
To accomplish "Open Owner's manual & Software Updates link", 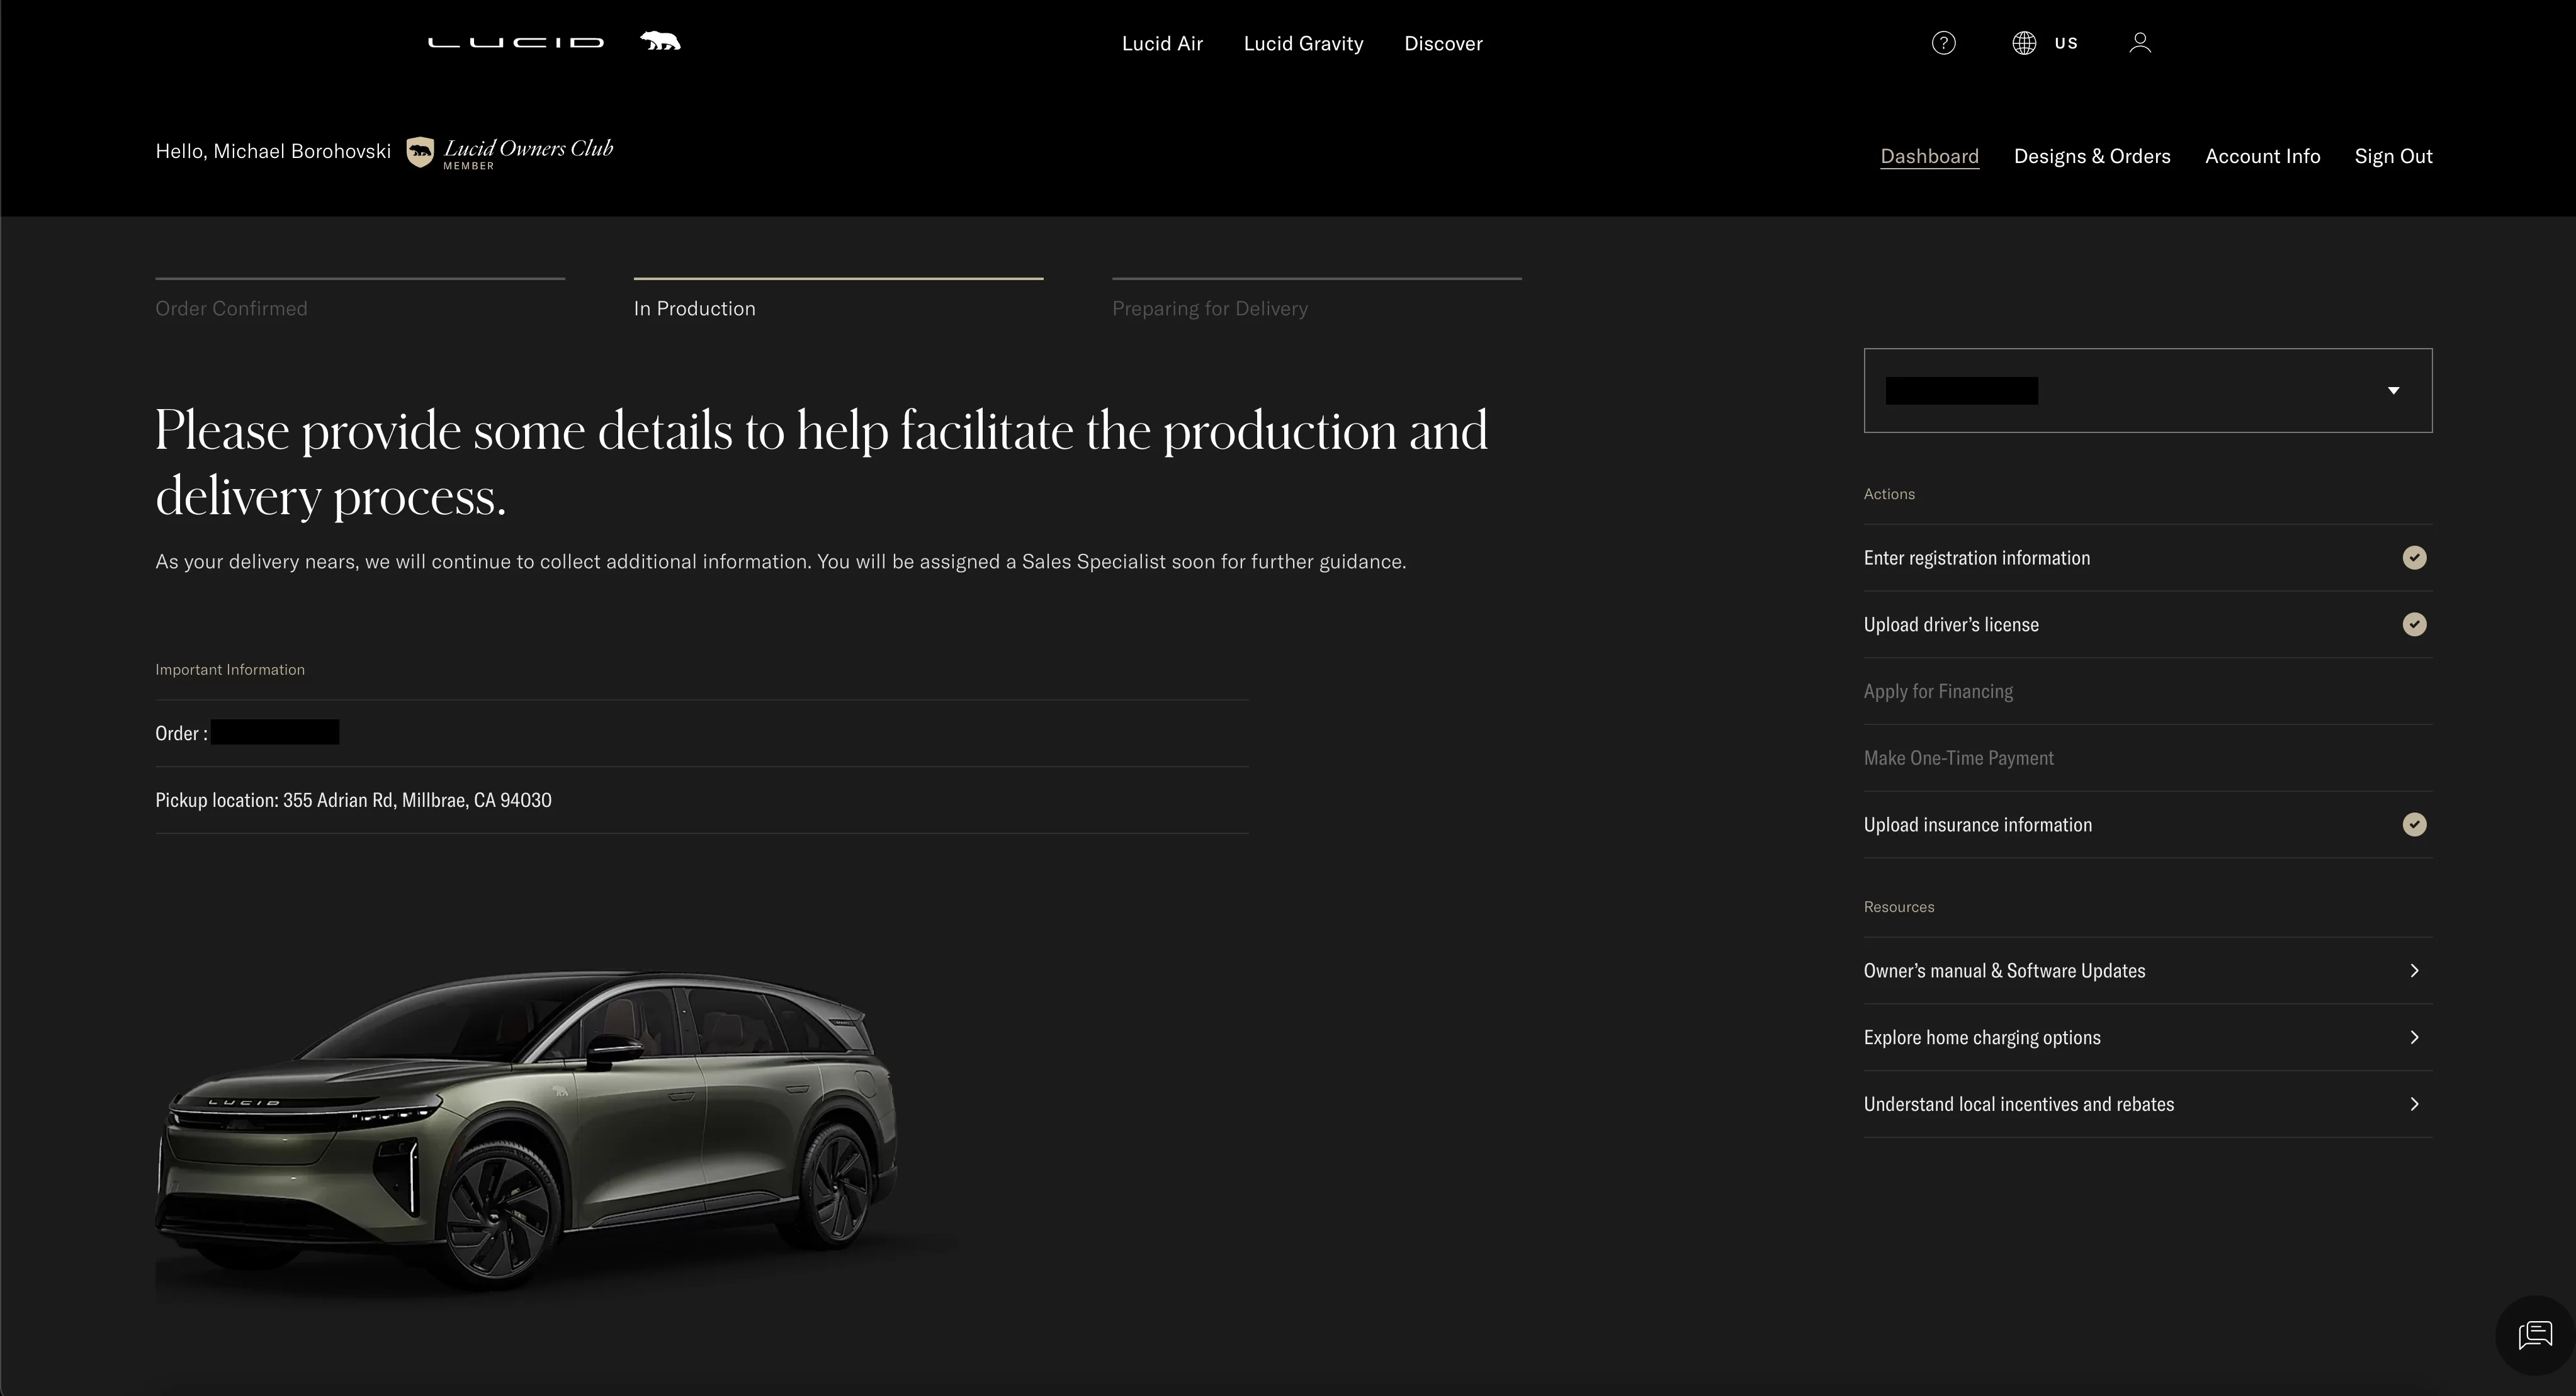I will click(x=2147, y=971).
